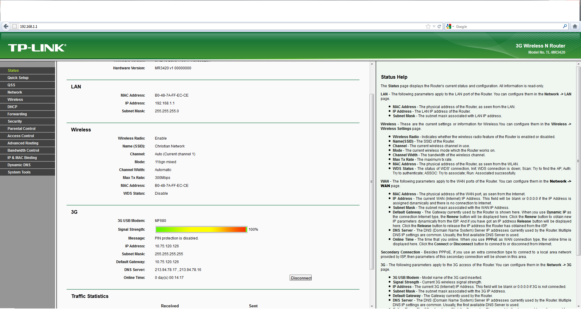This screenshot has width=581, height=327.
Task: Click the 3G signal strength bar
Action: coord(201,230)
